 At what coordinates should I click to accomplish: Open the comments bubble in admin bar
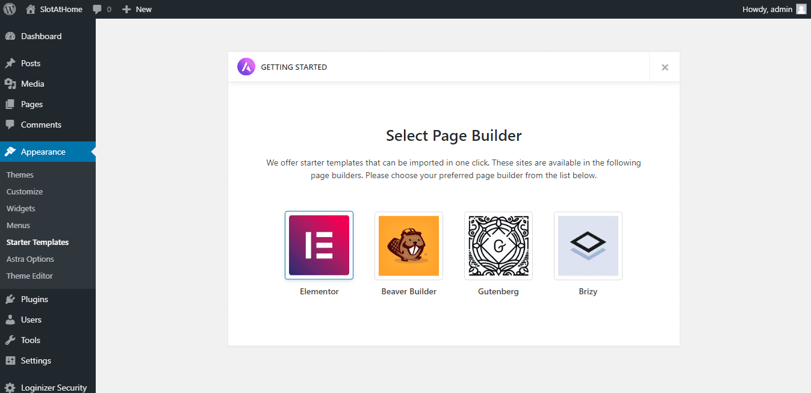pyautogui.click(x=102, y=9)
